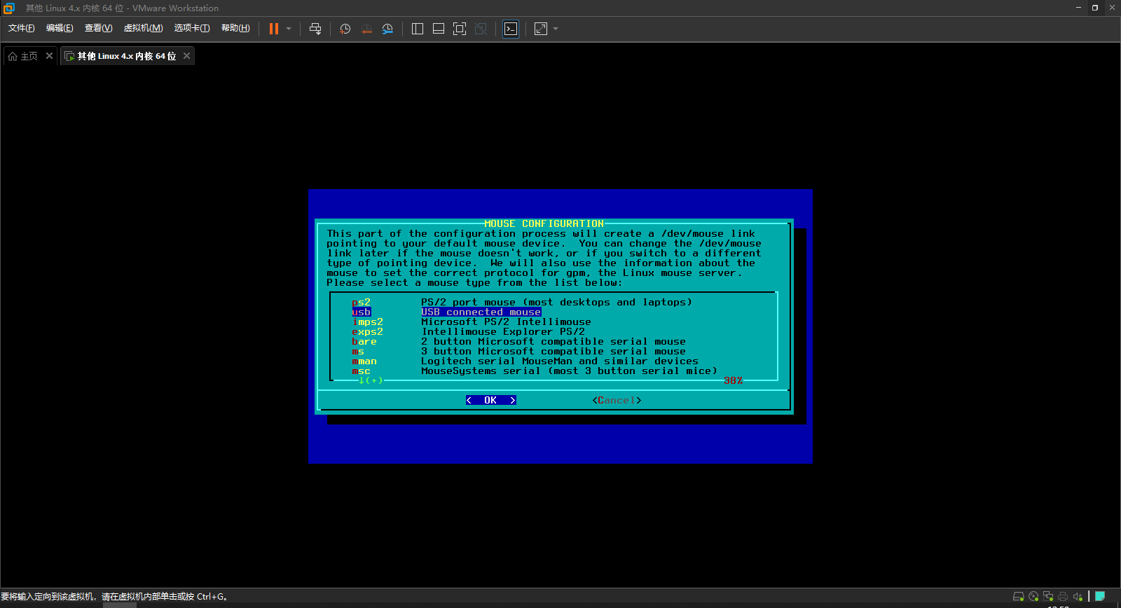Click the MOUSE CONFIGURATION dialog title
This screenshot has width=1121, height=608.
[x=544, y=223]
